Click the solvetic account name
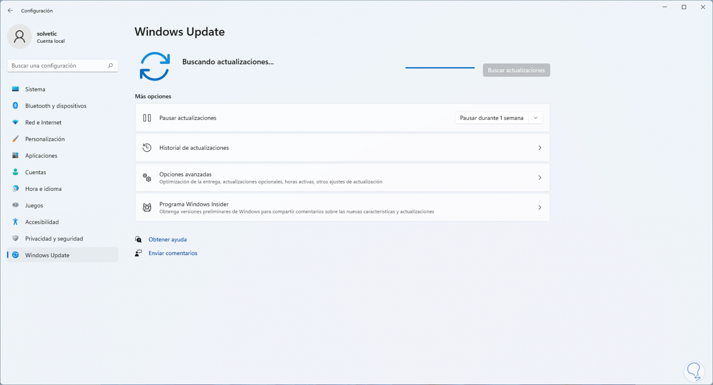This screenshot has width=713, height=385. click(x=47, y=34)
